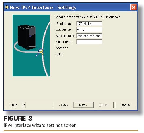Screen dimensions: 144x133
Task: Click the Network label
Action: 62,48
